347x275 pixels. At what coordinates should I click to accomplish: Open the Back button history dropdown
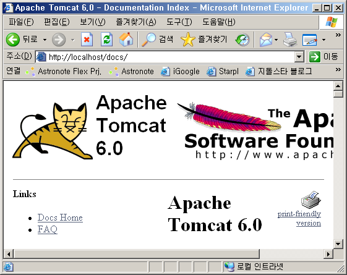(45, 40)
